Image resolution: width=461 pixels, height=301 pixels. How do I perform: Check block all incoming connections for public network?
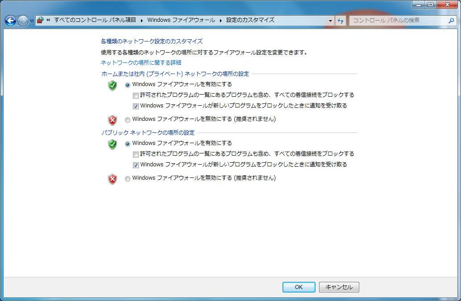click(136, 154)
